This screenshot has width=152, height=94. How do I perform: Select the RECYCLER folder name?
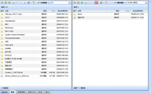(x=9, y=31)
